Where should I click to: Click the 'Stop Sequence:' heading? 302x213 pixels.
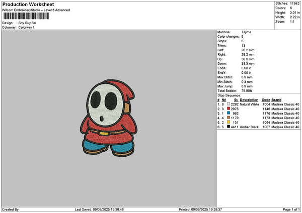pyautogui.click(x=229, y=95)
